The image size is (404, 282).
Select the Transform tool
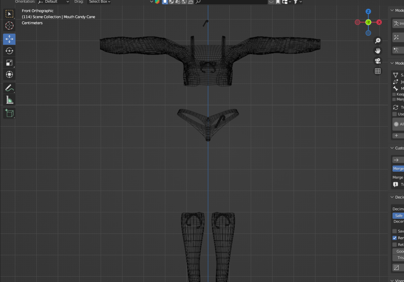[x=9, y=74]
